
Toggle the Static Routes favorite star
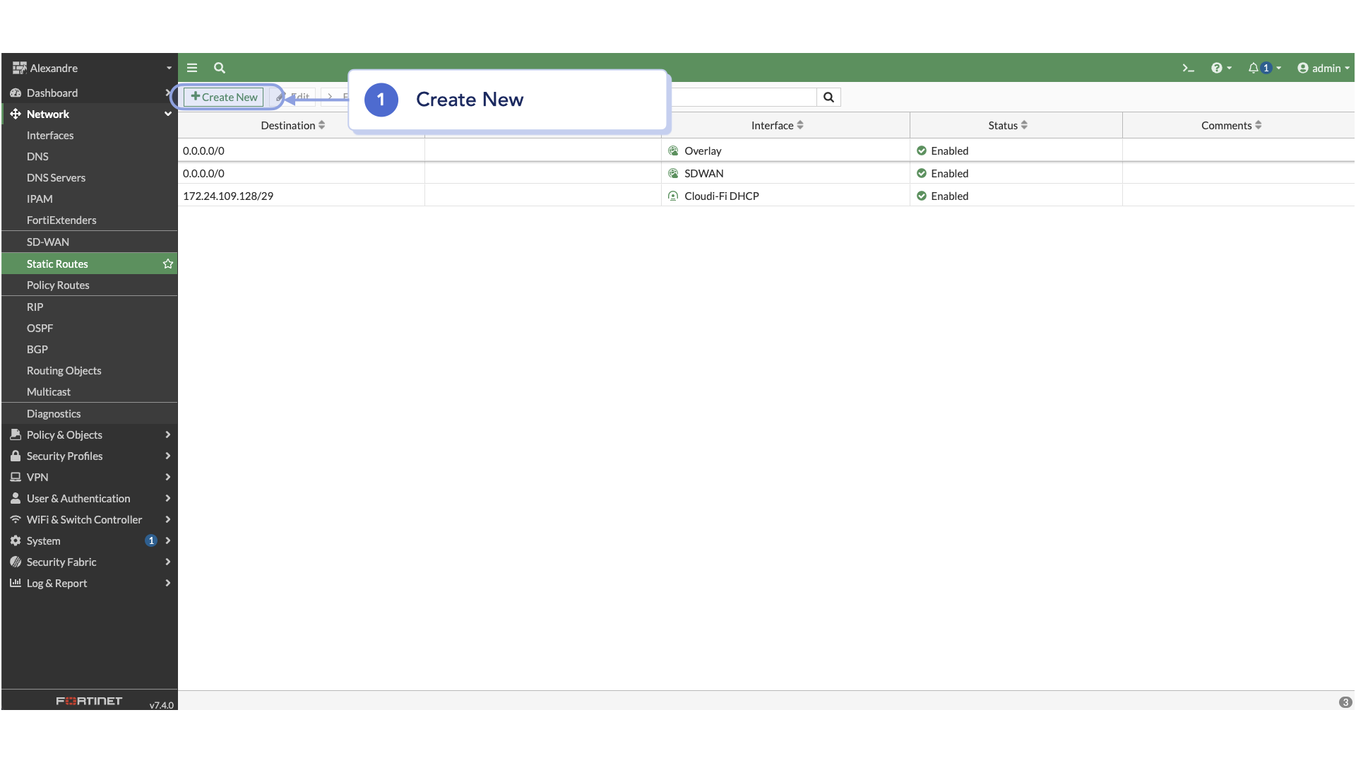168,264
